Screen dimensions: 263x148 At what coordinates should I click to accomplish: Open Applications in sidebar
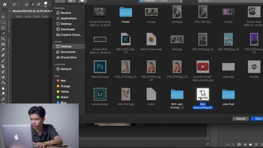pos(68,18)
